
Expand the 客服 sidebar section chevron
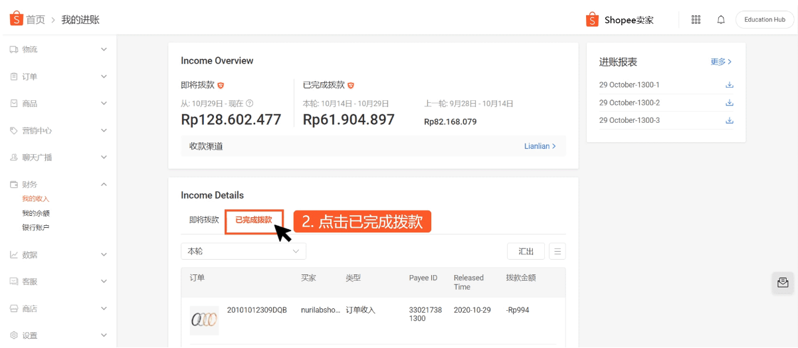point(104,282)
